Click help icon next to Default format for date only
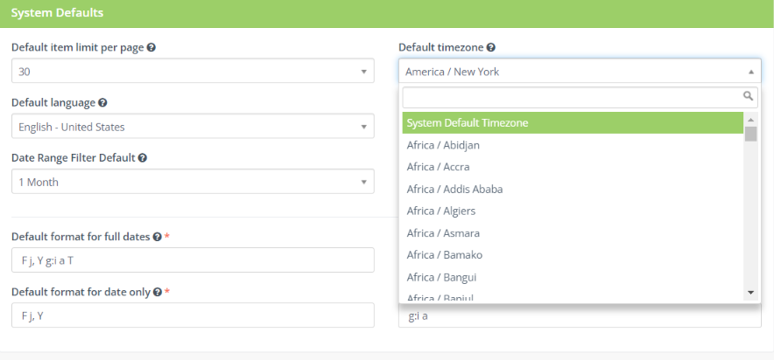 point(157,292)
